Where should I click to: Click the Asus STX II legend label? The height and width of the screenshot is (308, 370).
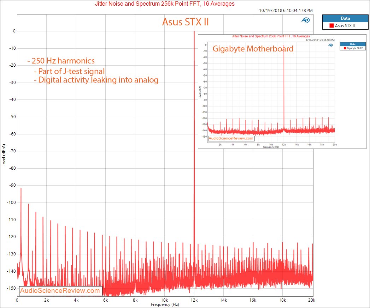[x=345, y=26]
